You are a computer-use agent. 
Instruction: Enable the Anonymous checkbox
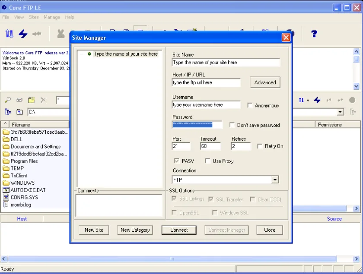click(x=250, y=105)
